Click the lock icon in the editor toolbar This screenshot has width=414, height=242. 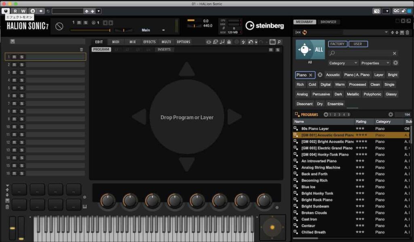pos(229,42)
